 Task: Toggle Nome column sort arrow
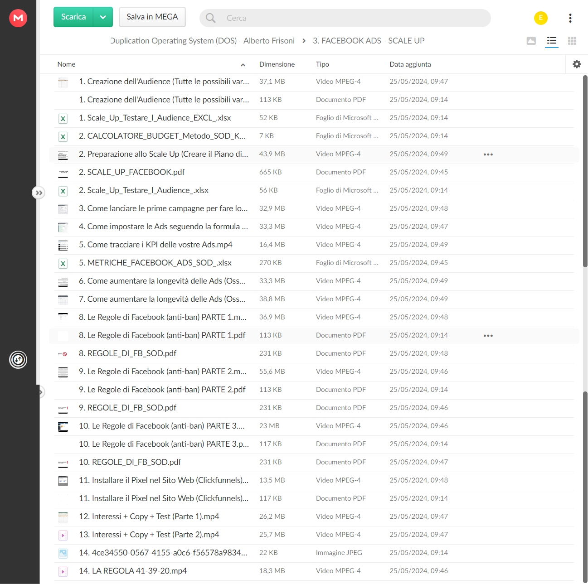tap(243, 65)
